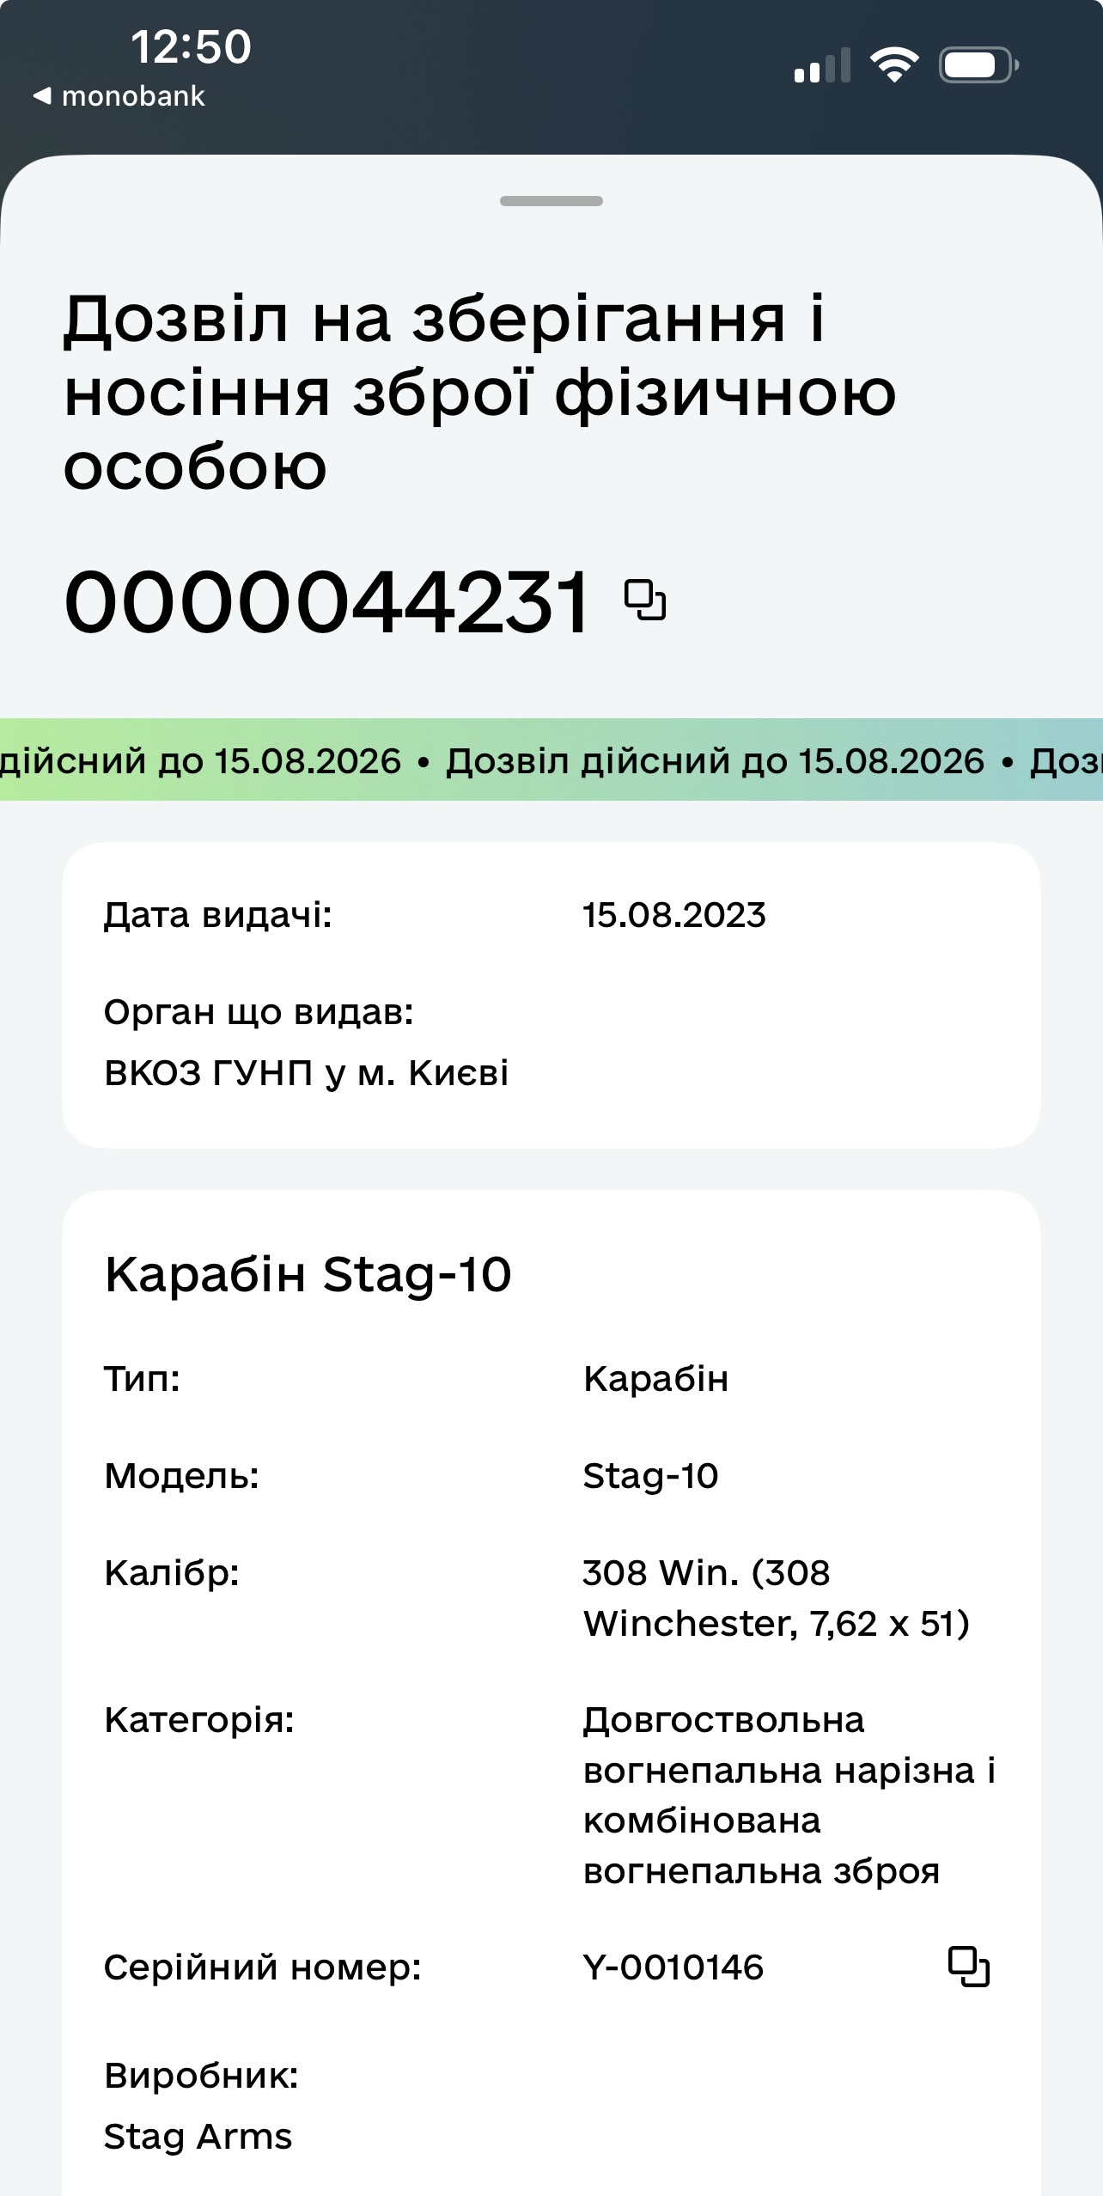Tap the Карабін Stag-10 card heading
1103x2196 pixels.
pyautogui.click(x=308, y=1274)
